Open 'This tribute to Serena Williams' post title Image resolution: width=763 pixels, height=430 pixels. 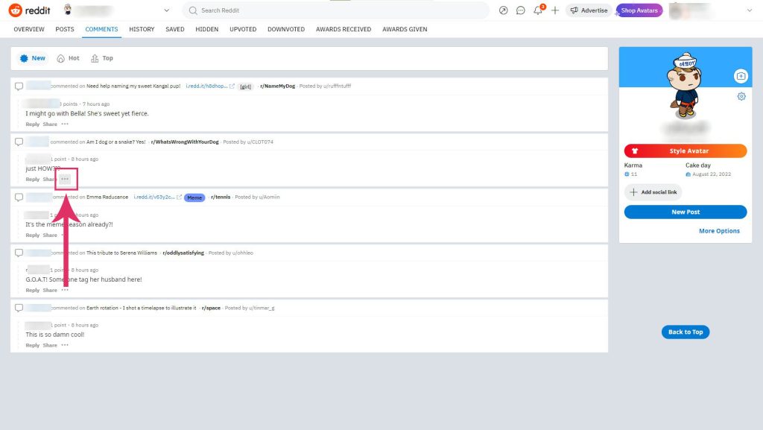[121, 253]
